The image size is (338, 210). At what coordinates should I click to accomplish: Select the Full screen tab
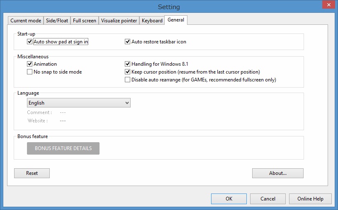[x=84, y=21]
